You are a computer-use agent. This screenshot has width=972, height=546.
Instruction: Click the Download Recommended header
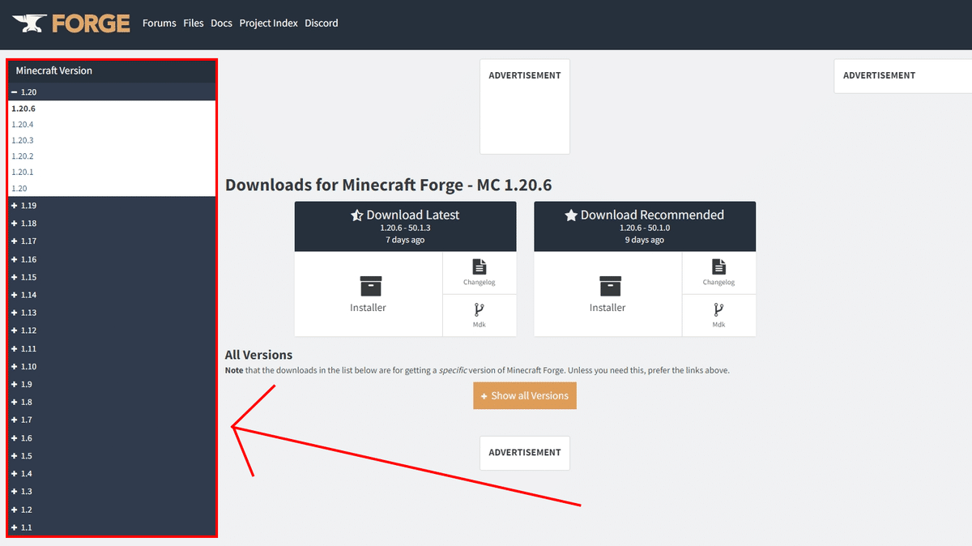[645, 226]
